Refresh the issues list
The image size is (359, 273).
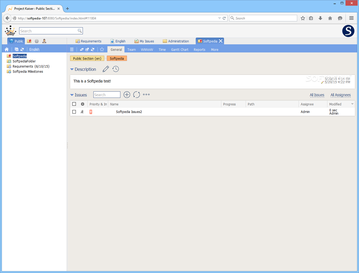(137, 95)
